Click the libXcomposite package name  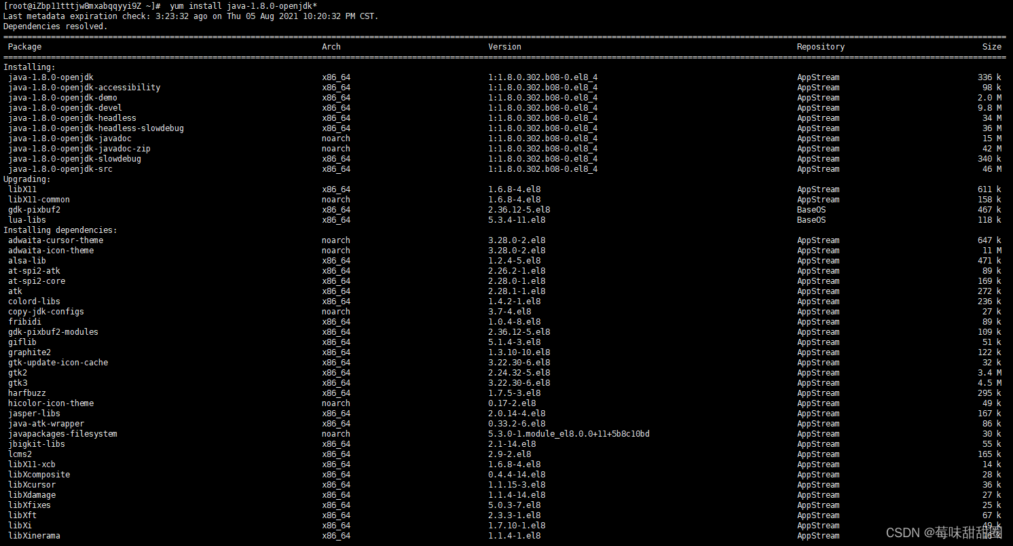(x=39, y=475)
